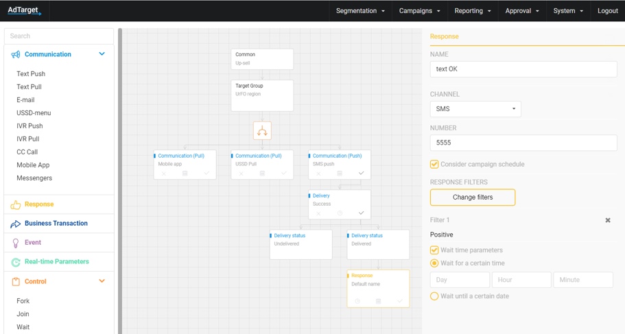Viewport: 625px width, 334px height.
Task: Click the Communication megaphone icon
Action: (x=16, y=55)
